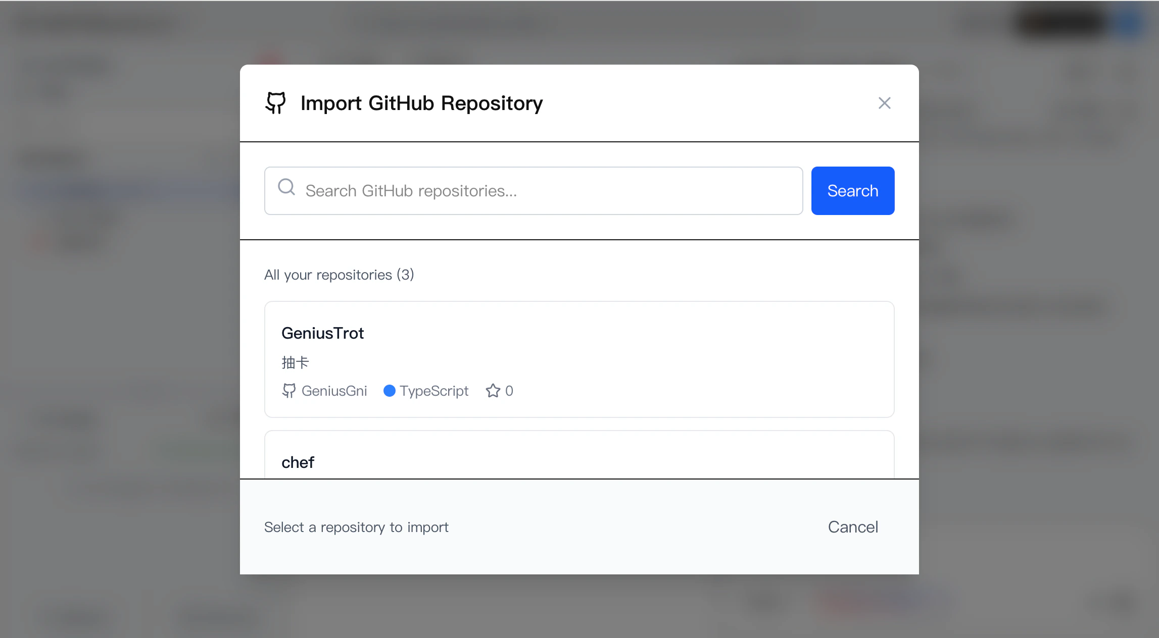Click the magnifying glass search icon
Image resolution: width=1159 pixels, height=638 pixels.
click(286, 187)
